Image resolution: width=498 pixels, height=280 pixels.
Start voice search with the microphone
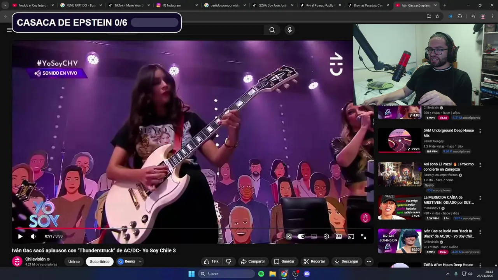(x=289, y=30)
